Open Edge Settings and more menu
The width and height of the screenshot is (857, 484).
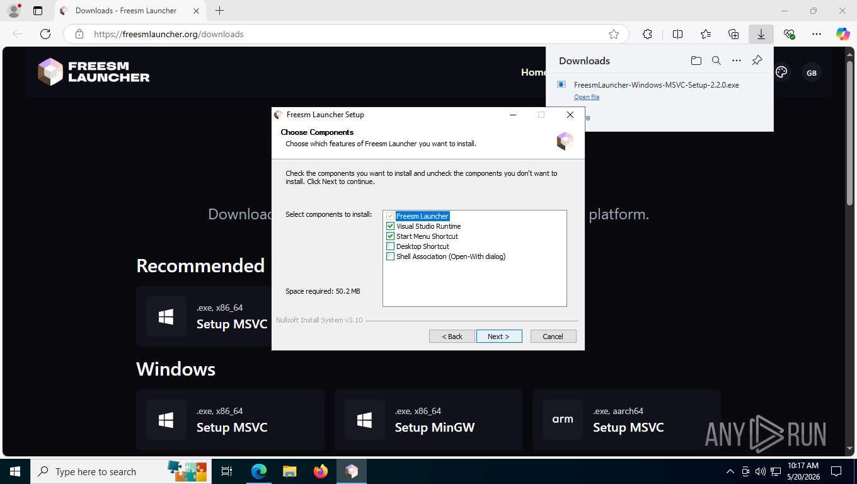pos(817,34)
